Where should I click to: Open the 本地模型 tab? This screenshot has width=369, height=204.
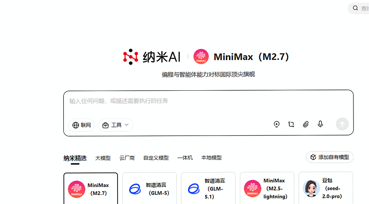coord(211,158)
